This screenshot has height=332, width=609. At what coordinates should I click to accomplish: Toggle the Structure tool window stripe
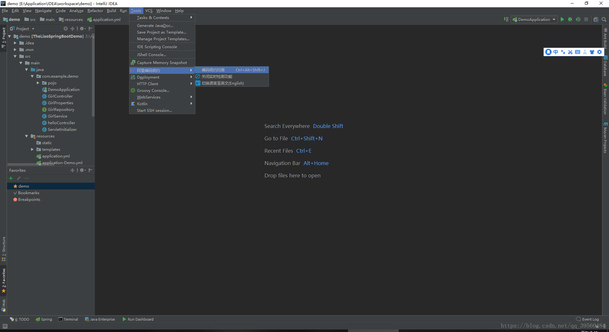4,249
